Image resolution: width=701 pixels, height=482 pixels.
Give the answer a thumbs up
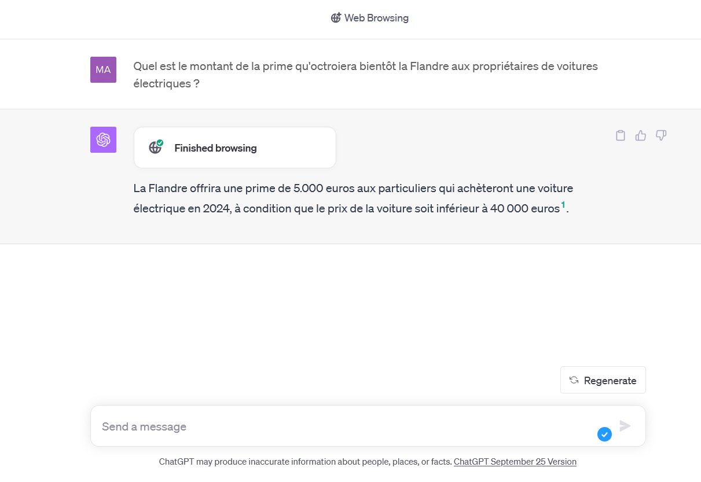(640, 136)
